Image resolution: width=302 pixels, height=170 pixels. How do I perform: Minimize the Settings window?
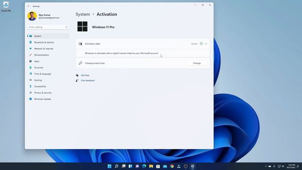click(x=195, y=5)
